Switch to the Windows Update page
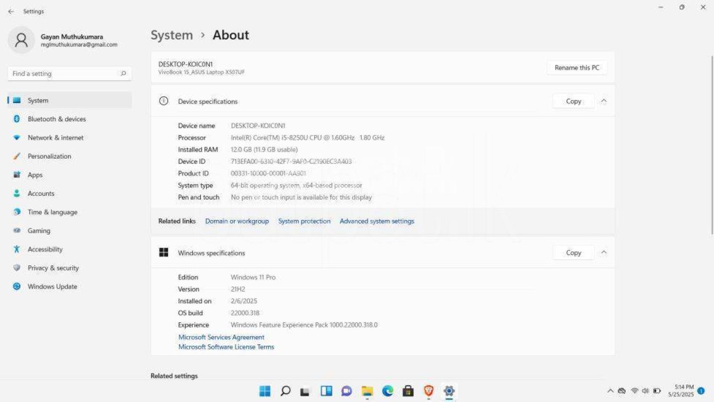The width and height of the screenshot is (714, 402). pyautogui.click(x=52, y=286)
